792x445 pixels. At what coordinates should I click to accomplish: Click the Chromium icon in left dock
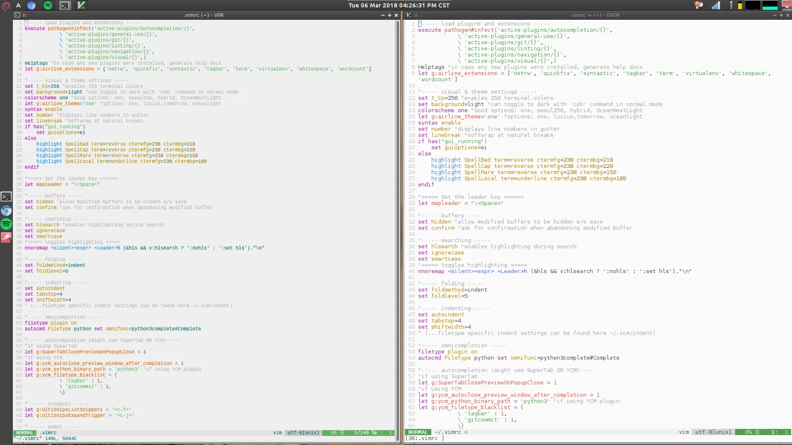coord(6,211)
